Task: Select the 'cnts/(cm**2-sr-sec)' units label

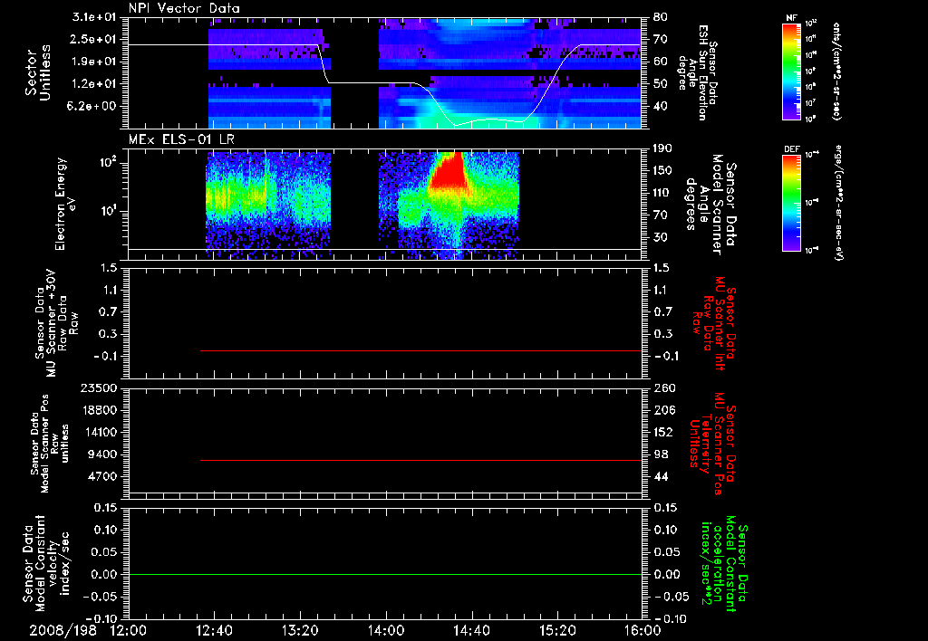Action: click(836, 72)
